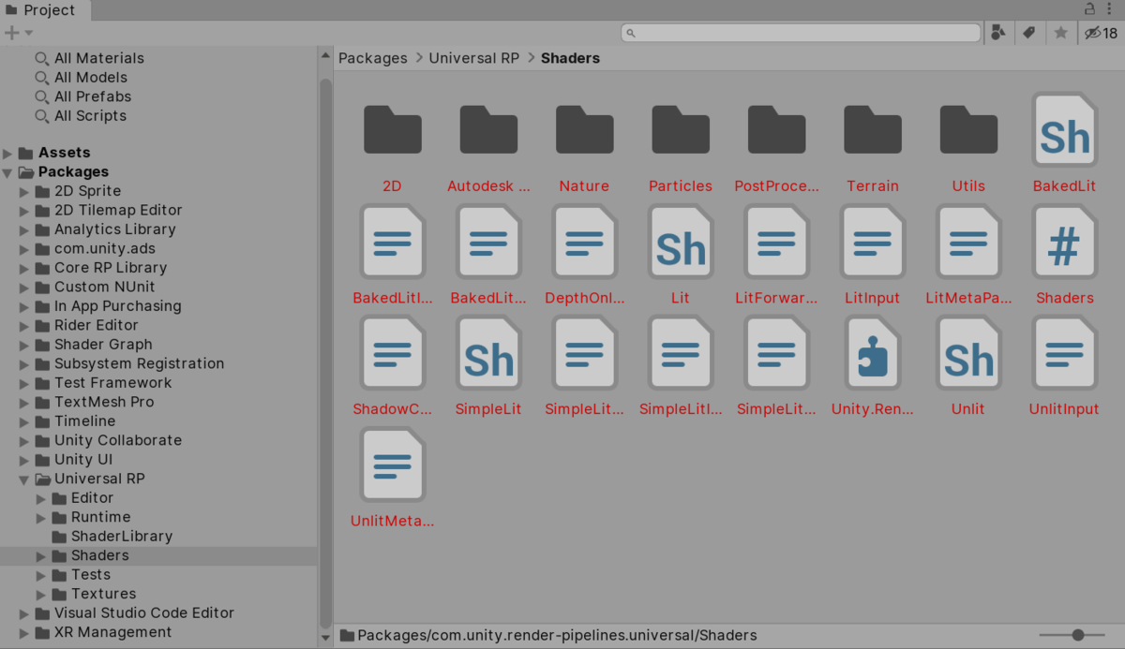Collapse the Packages folder arrow
This screenshot has width=1125, height=649.
(8, 172)
